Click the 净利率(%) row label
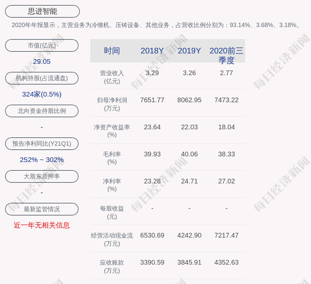311x284 pixels. pyautogui.click(x=112, y=185)
